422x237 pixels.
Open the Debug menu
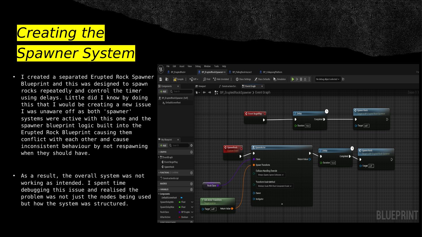pyautogui.click(x=198, y=66)
